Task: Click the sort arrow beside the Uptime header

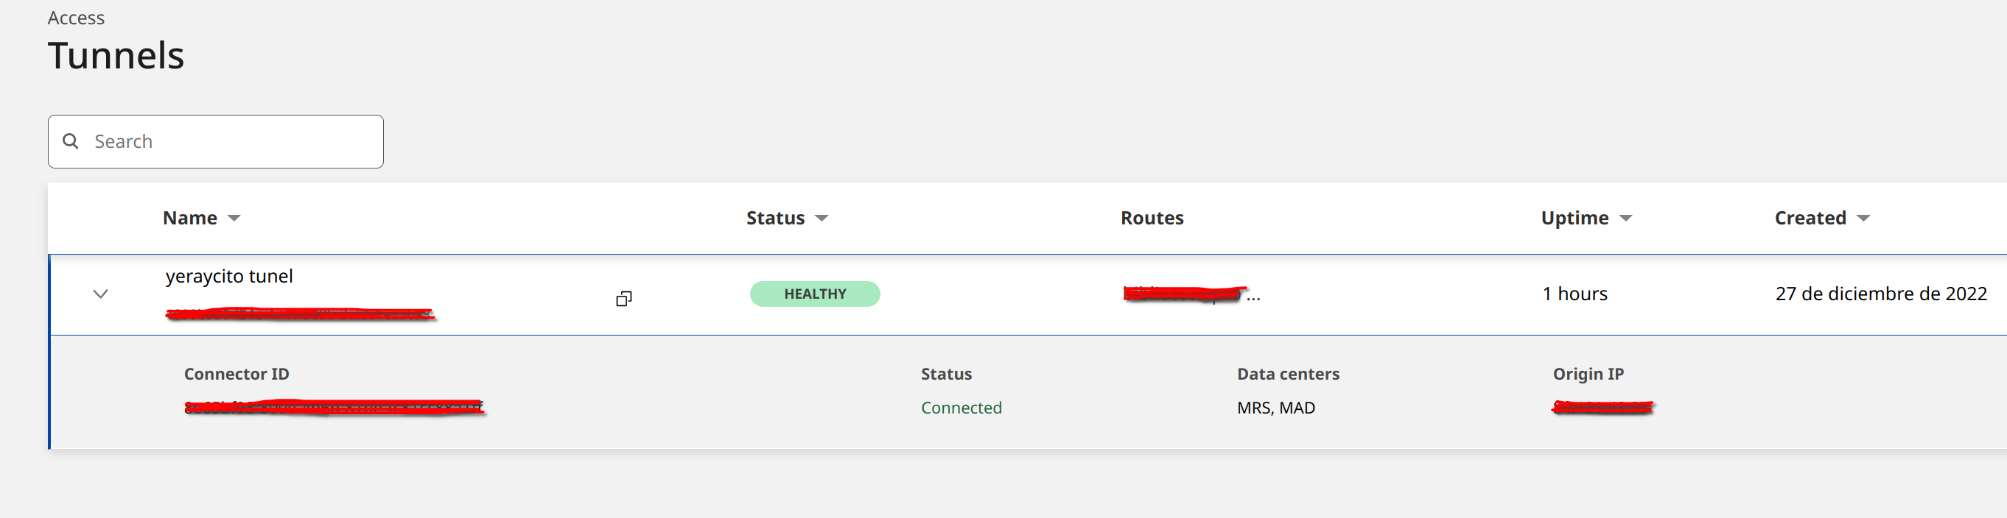Action: 1625,219
